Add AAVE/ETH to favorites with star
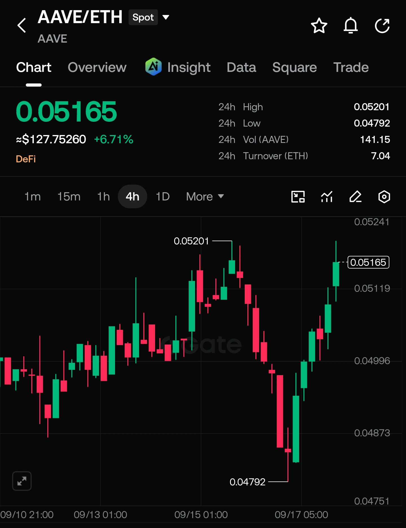Viewport: 406px width, 528px height. point(319,26)
